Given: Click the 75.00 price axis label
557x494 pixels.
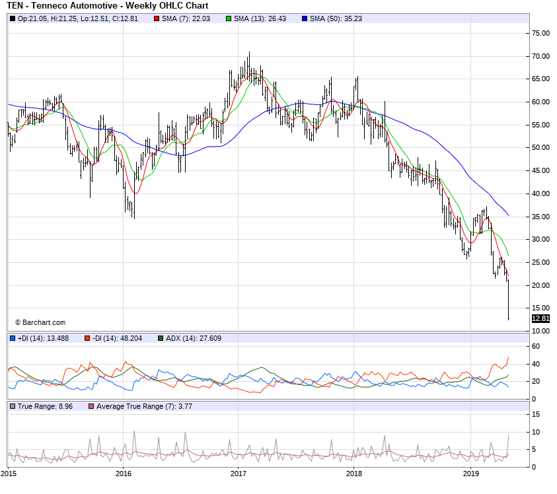Looking at the screenshot, I should (540, 34).
